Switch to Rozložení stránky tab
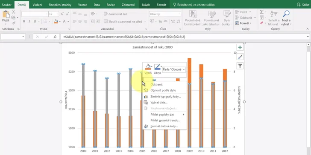This screenshot has width=311, height=155. pos(60,5)
